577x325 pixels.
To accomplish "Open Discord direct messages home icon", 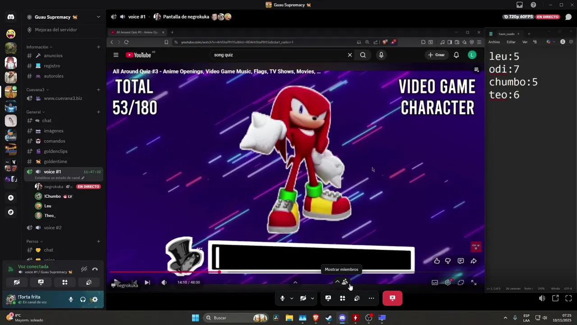I will (11, 17).
